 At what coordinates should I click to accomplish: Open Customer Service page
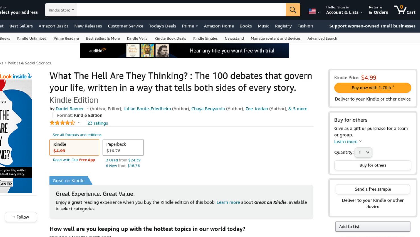(125, 26)
